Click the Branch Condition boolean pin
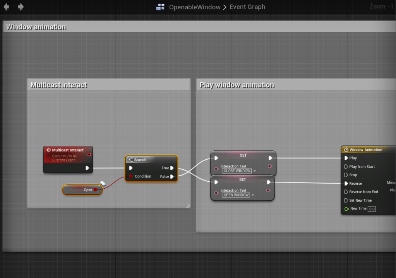Viewport: 396px width, 278px height. (x=131, y=176)
